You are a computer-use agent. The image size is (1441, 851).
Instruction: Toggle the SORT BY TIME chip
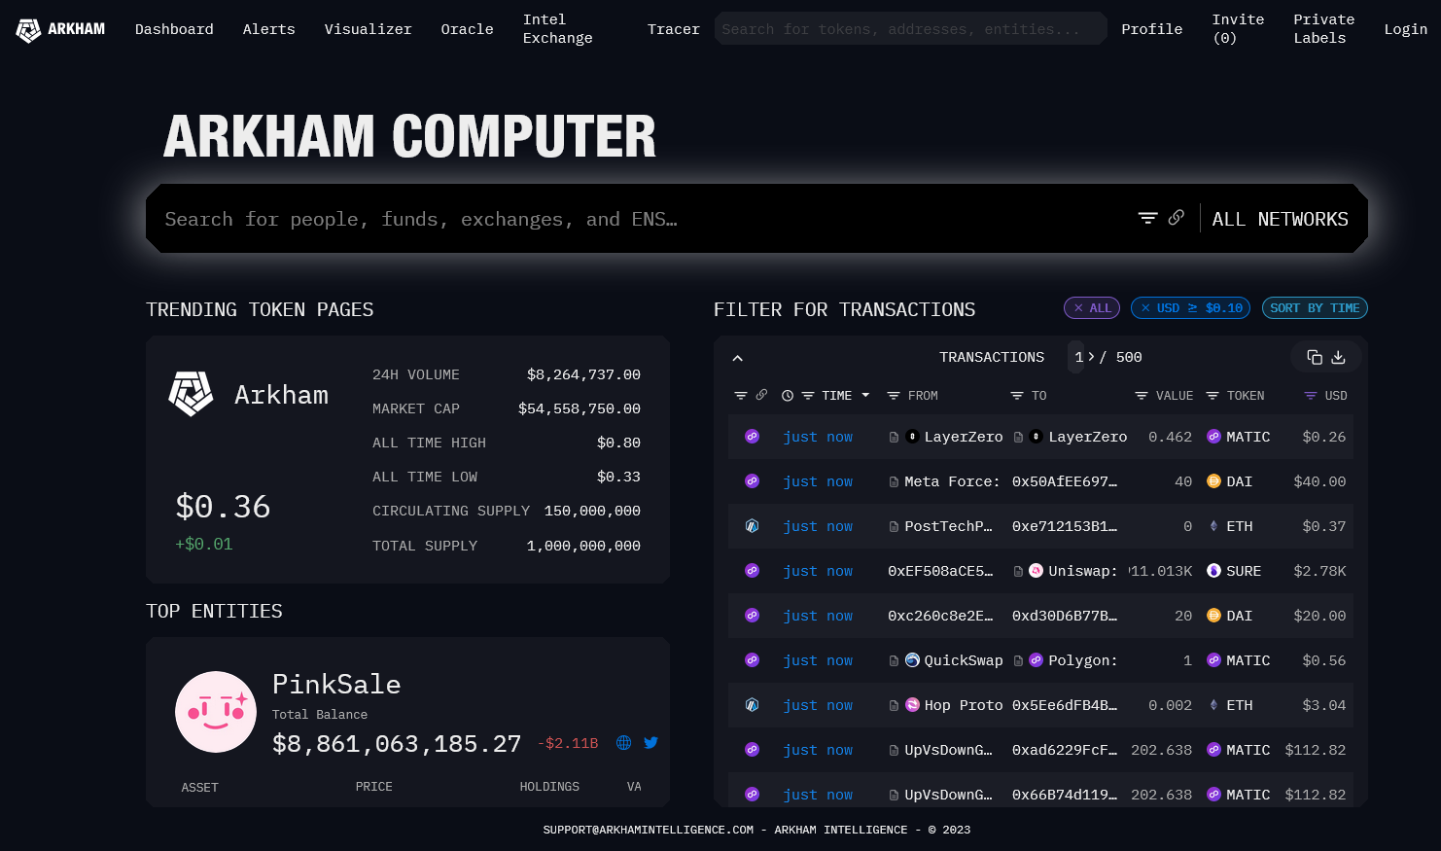[x=1315, y=308]
